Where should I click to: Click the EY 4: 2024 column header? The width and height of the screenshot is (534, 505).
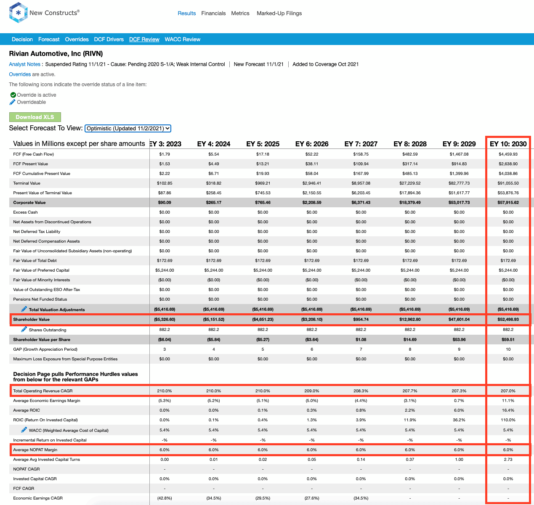[214, 144]
